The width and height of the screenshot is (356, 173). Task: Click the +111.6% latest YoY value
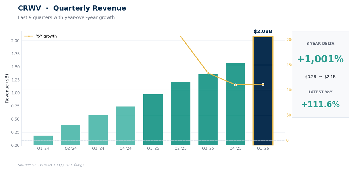click(320, 105)
